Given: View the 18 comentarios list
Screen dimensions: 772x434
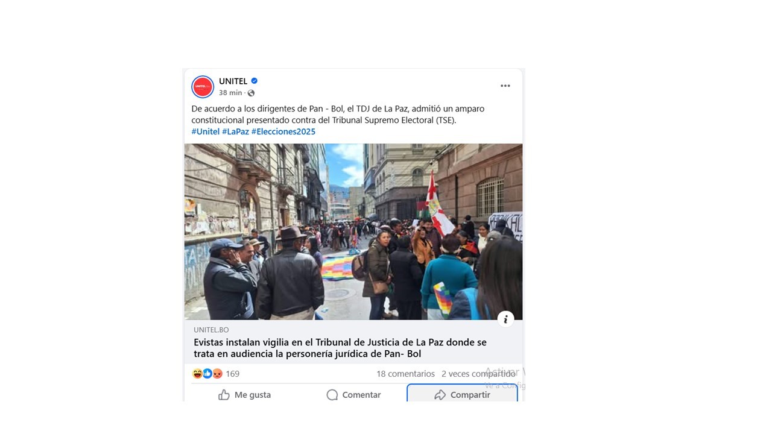Looking at the screenshot, I should [x=405, y=374].
